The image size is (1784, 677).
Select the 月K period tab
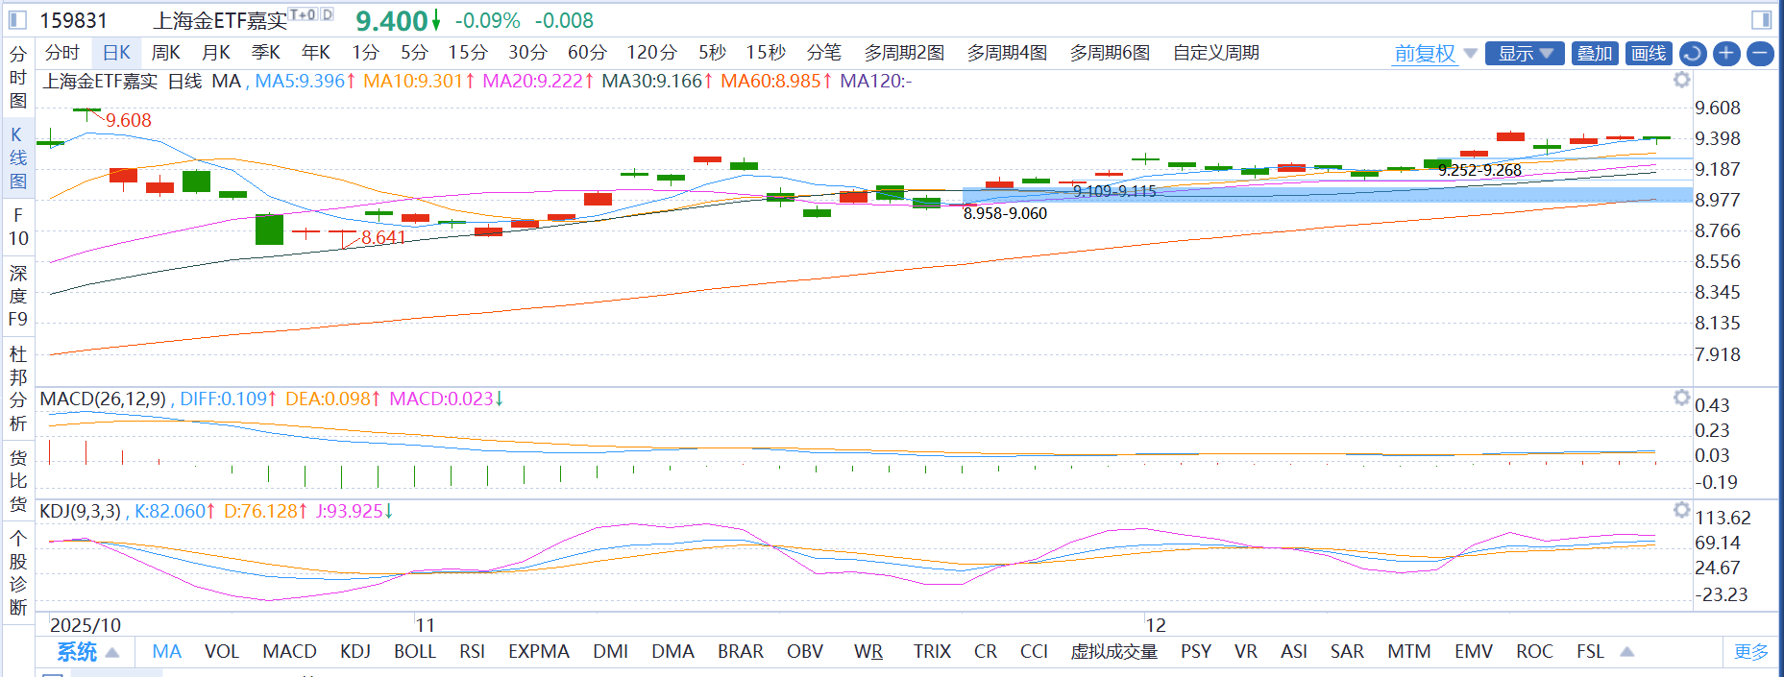coord(216,53)
